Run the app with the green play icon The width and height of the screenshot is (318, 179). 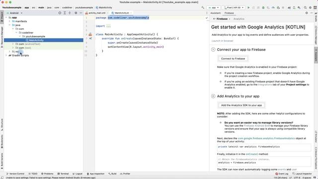click(248, 7)
